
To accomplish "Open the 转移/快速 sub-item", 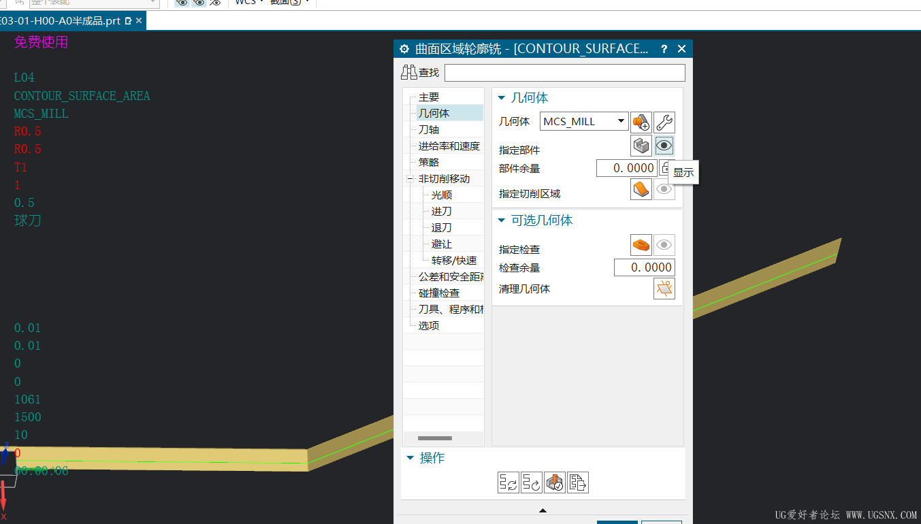I will coord(454,260).
